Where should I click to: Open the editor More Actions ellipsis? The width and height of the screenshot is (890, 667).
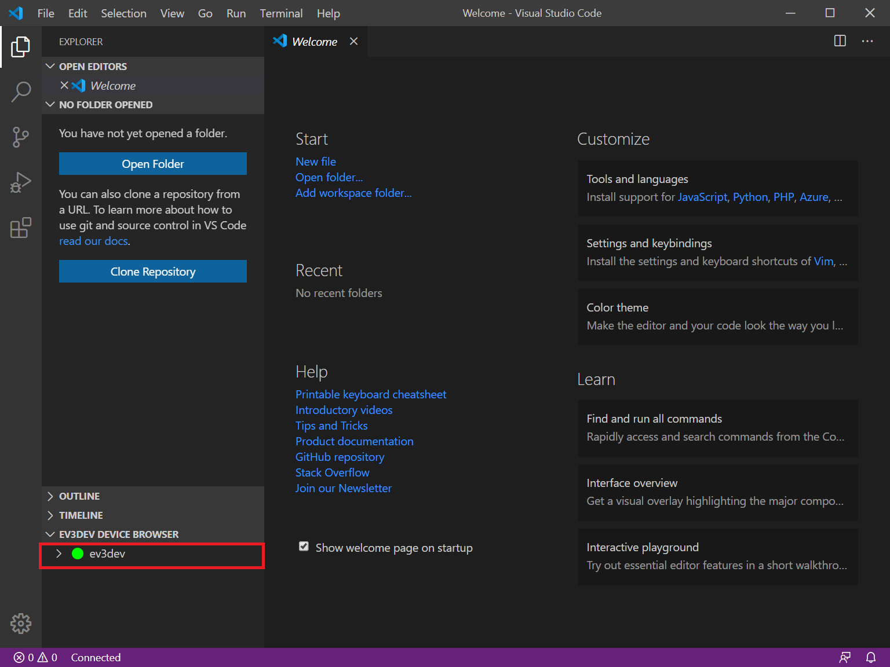(867, 41)
